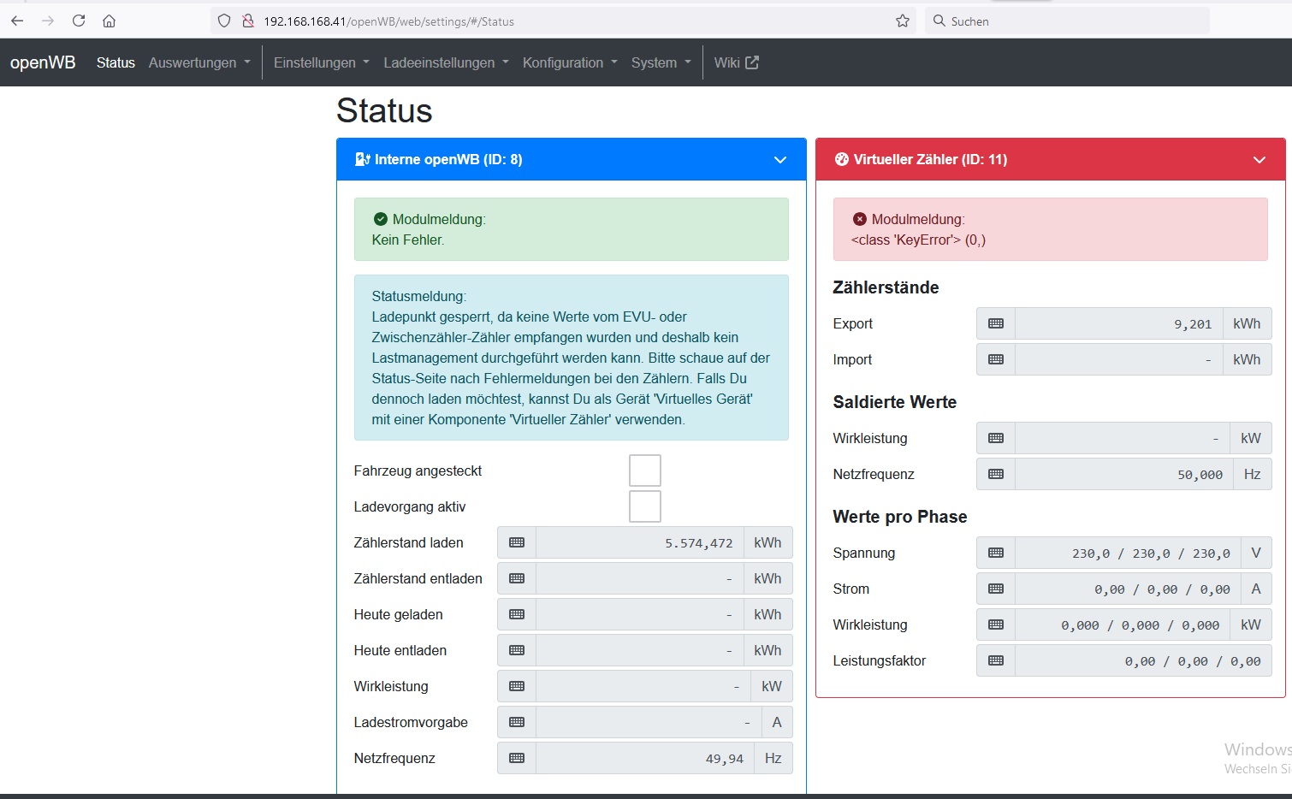The width and height of the screenshot is (1292, 799).
Task: Click the charging station icon in Interne openWB header
Action: click(x=363, y=159)
